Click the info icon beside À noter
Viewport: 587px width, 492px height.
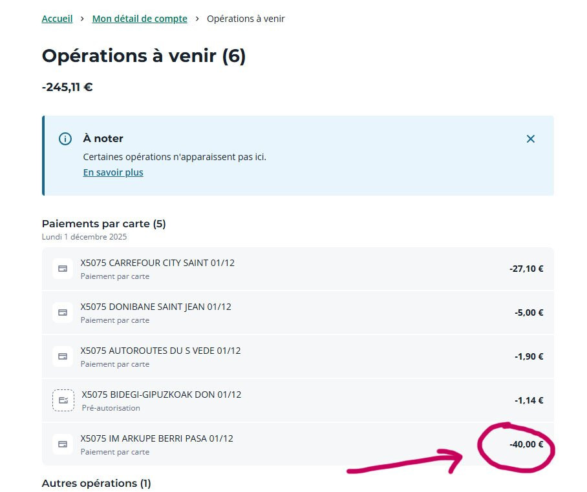coord(65,139)
